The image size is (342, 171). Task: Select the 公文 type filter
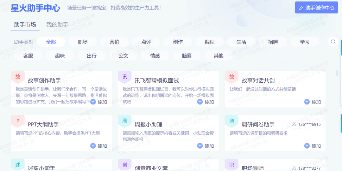pyautogui.click(x=123, y=56)
